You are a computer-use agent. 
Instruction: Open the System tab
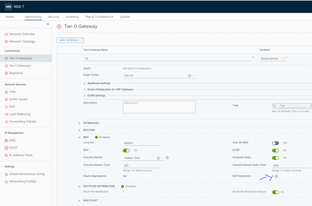(x=125, y=17)
